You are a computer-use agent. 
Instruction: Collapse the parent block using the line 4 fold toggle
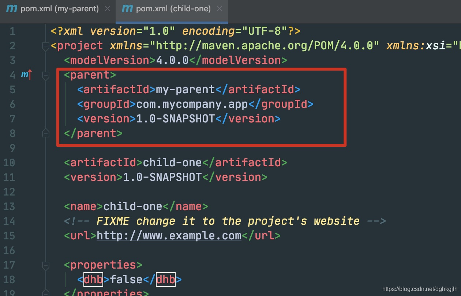tap(46, 75)
